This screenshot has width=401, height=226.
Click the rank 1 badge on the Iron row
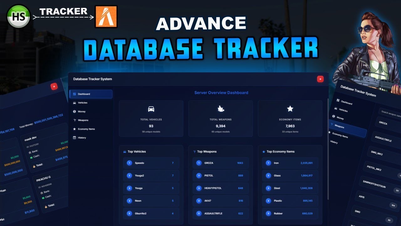[268, 163]
